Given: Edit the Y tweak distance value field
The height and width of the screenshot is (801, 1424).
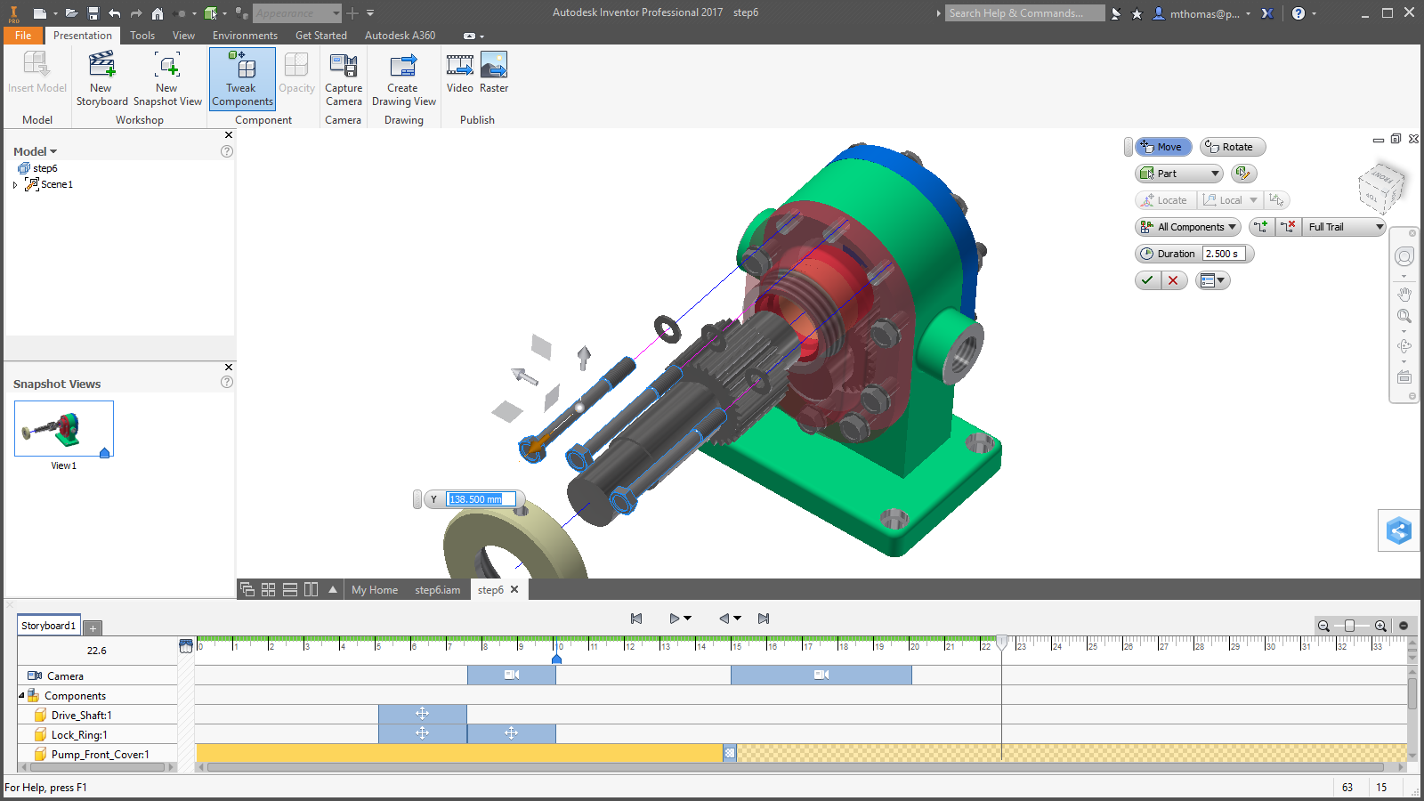Looking at the screenshot, I should pos(481,499).
